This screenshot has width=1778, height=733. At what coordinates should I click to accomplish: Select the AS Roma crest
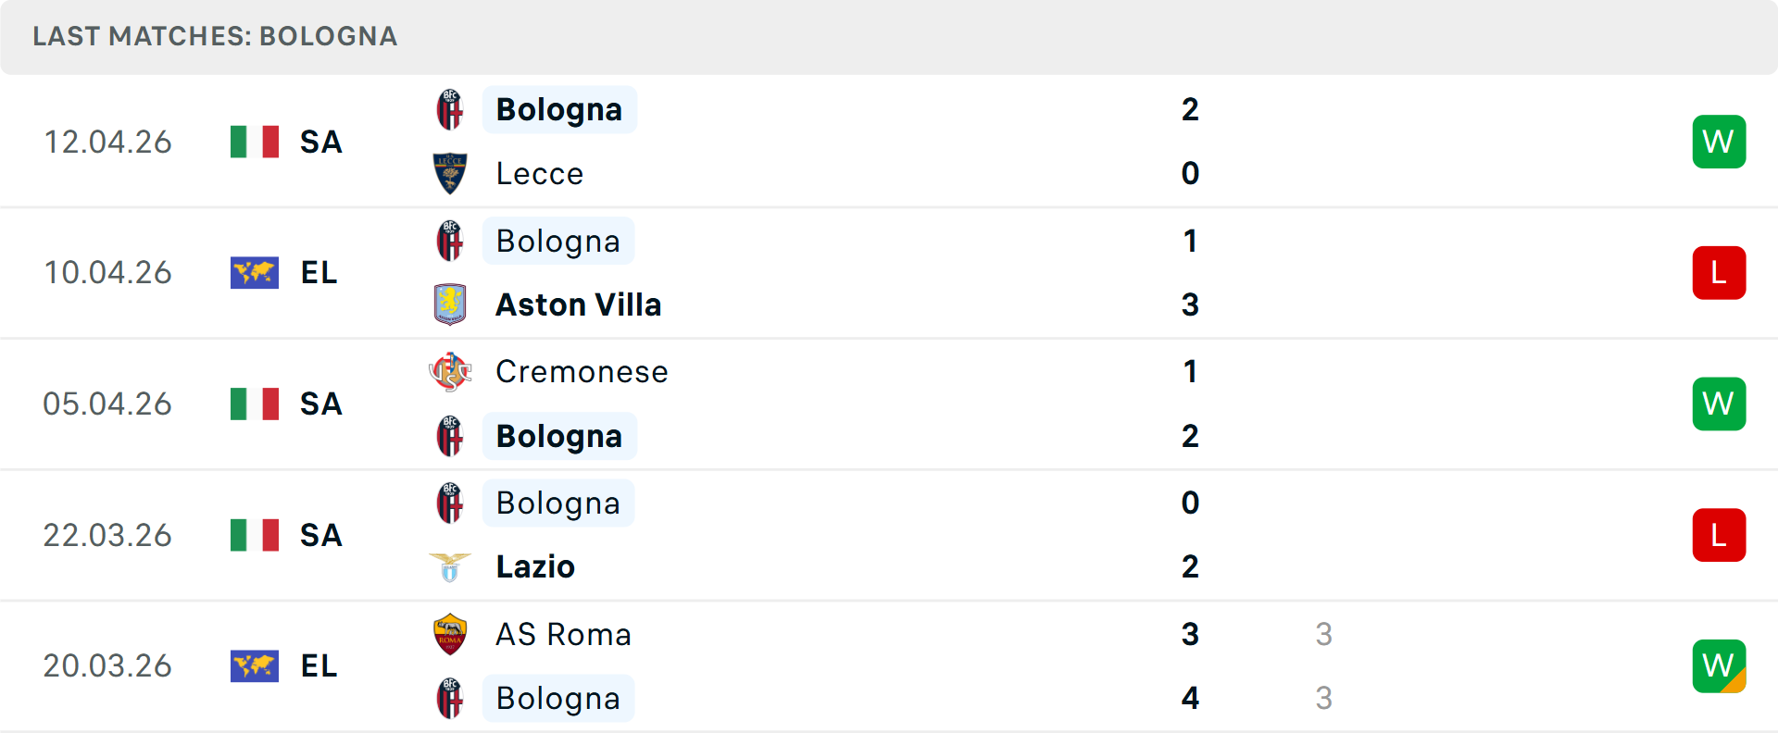pos(449,634)
